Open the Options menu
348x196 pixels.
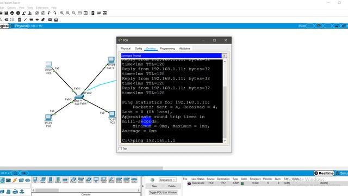11,8
